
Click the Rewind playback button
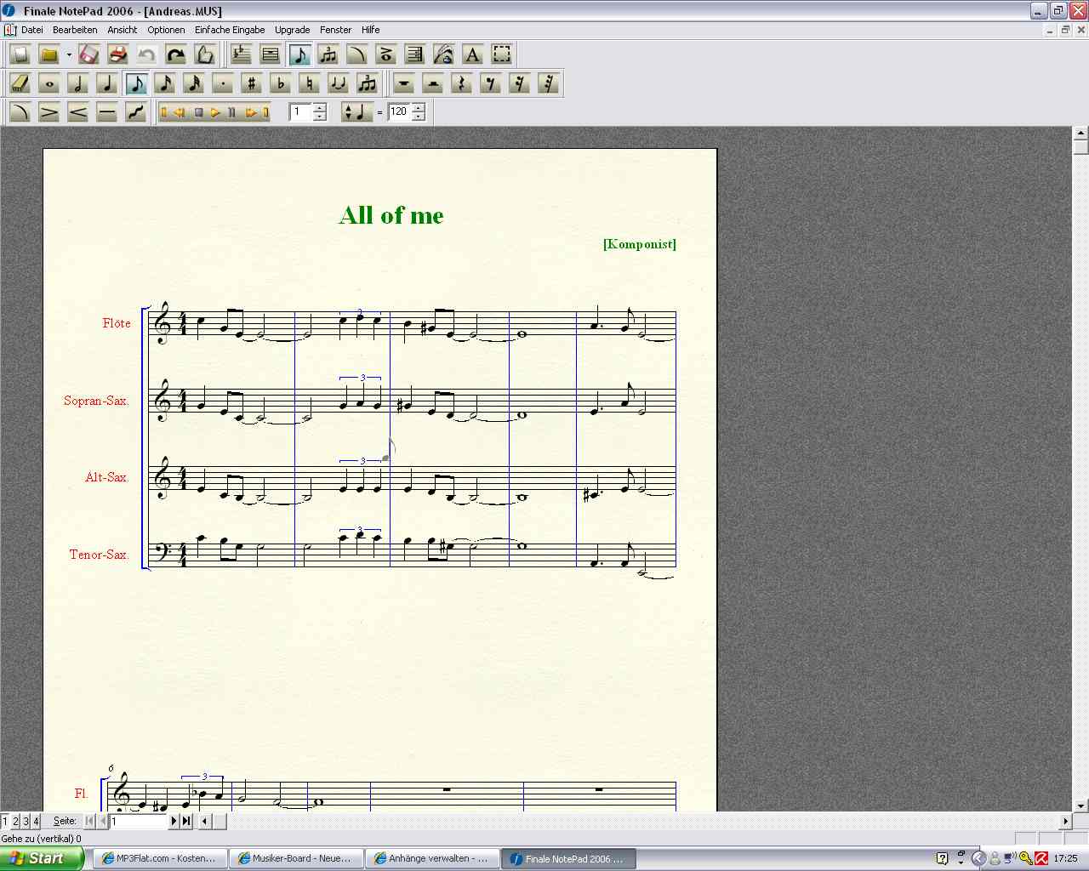point(180,112)
